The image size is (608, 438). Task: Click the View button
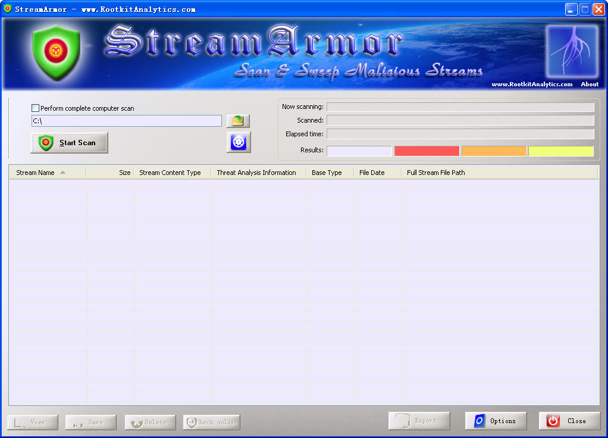(x=33, y=422)
